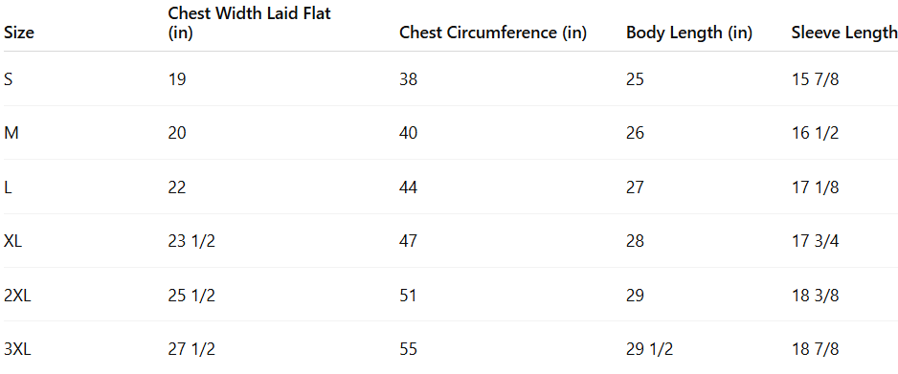
Task: Select the Sleeve Length column header
Action: pyautogui.click(x=844, y=33)
